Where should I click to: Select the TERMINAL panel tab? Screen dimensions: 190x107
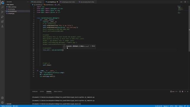click(49, 92)
